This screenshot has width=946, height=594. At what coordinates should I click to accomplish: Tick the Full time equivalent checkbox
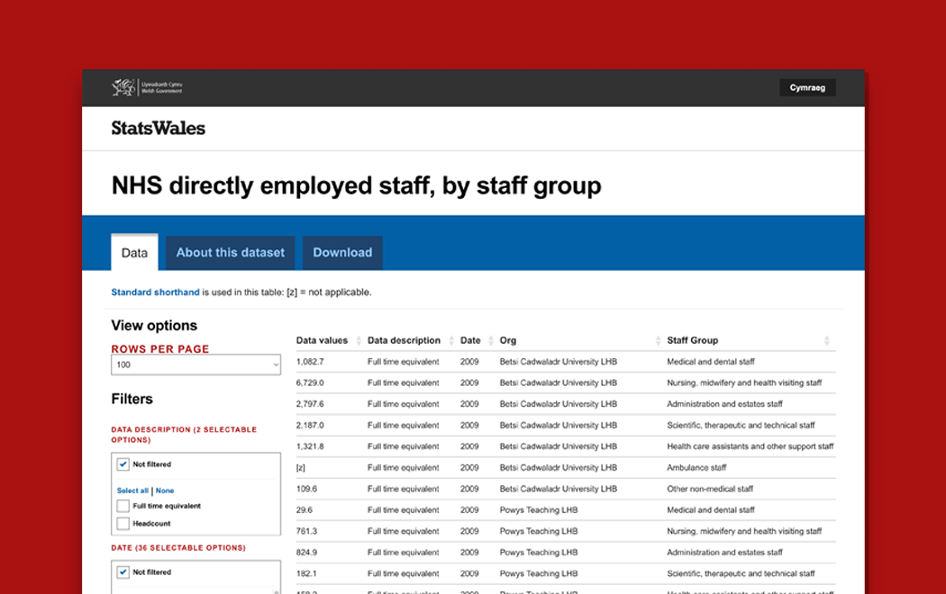(123, 506)
